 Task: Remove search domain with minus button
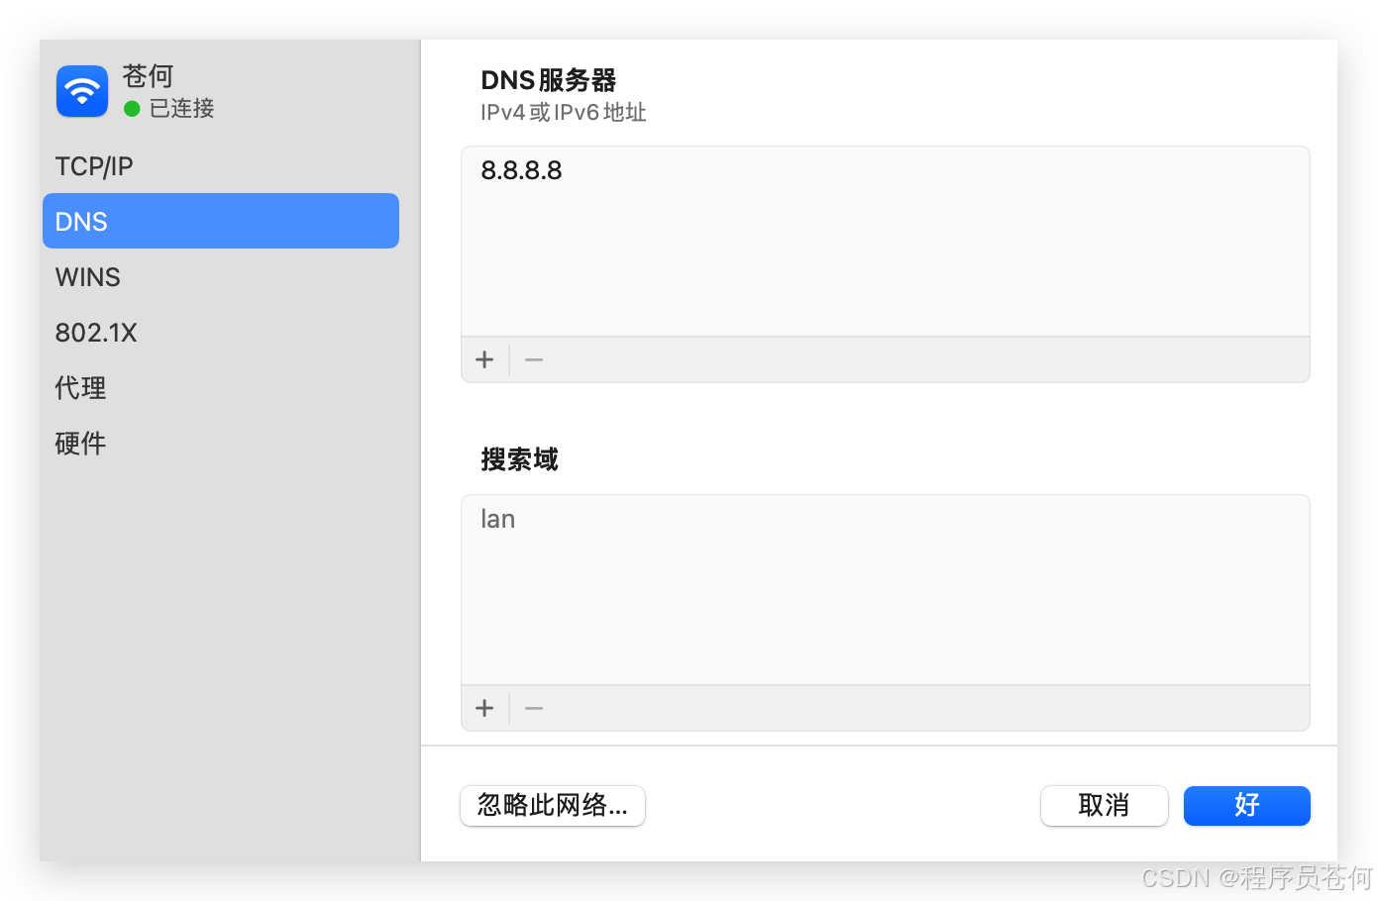click(x=534, y=708)
